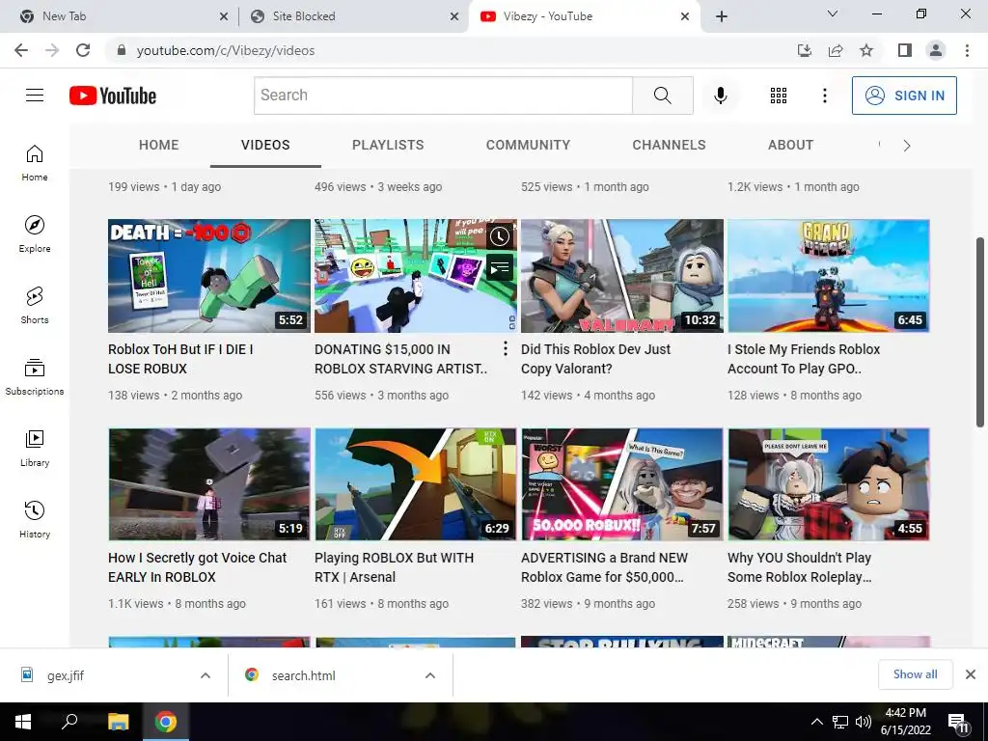This screenshot has width=988, height=741.
Task: Show hidden system tray icons
Action: pyautogui.click(x=816, y=722)
